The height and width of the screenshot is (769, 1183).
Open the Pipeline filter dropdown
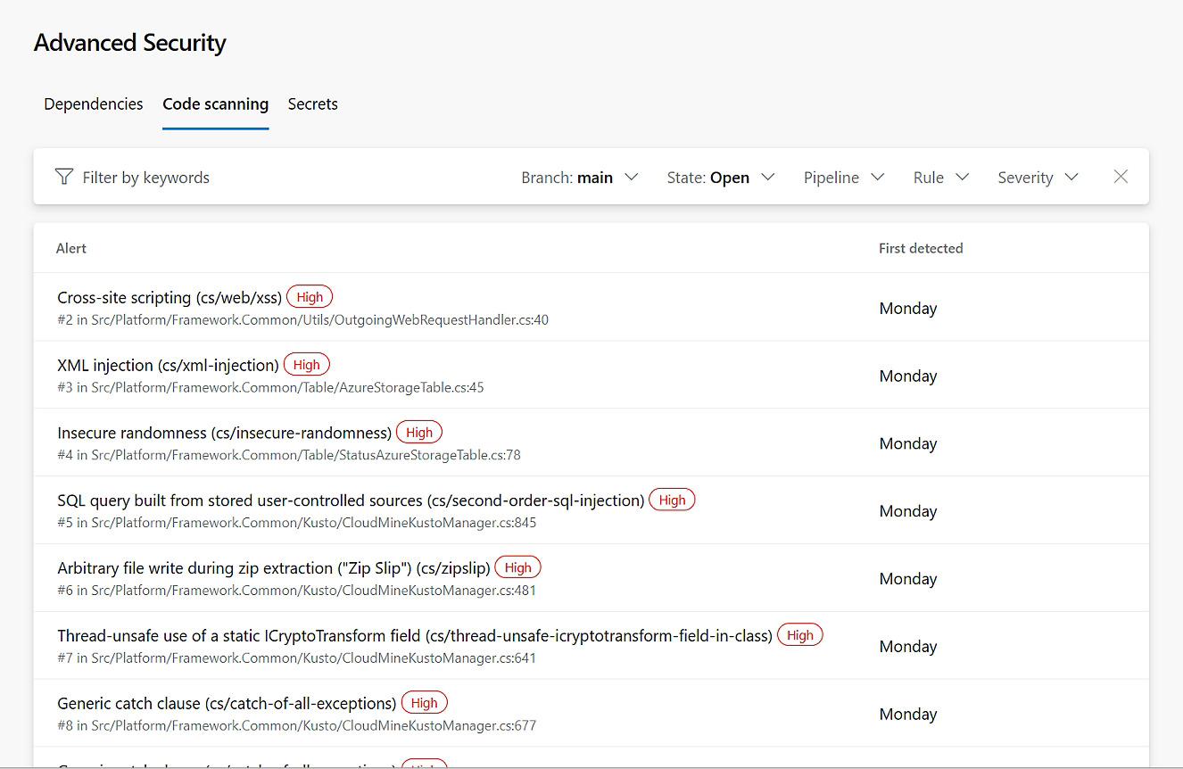(x=844, y=178)
